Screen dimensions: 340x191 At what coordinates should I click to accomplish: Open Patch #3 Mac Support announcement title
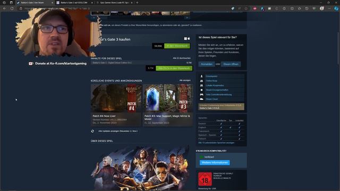click(167, 117)
